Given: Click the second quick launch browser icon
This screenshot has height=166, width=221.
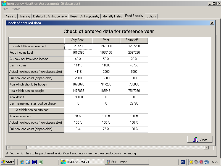Looking at the screenshot, I should [x=28, y=162].
